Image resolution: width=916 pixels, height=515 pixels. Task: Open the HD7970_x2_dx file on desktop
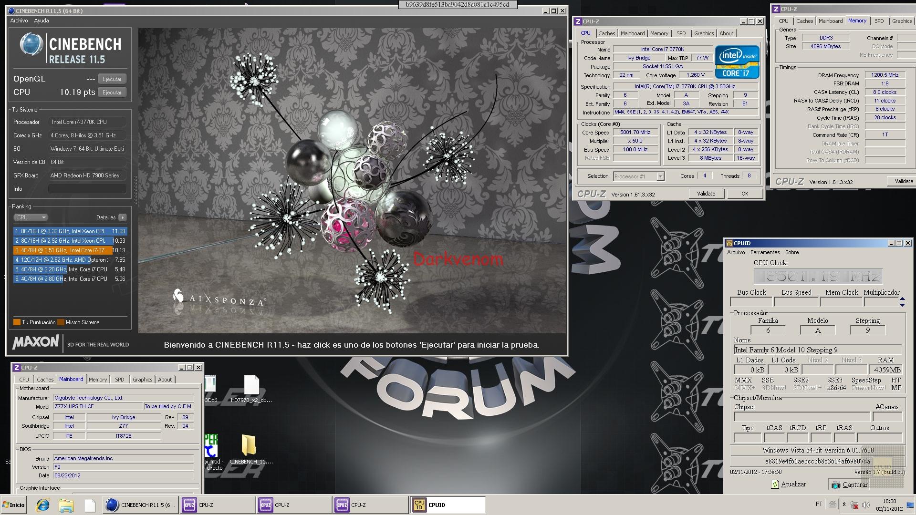click(x=251, y=389)
